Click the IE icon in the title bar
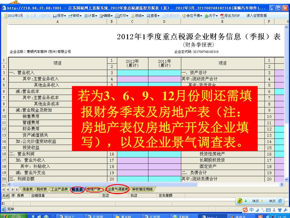This screenshot has width=290, height=218. pyautogui.click(x=4, y=8)
